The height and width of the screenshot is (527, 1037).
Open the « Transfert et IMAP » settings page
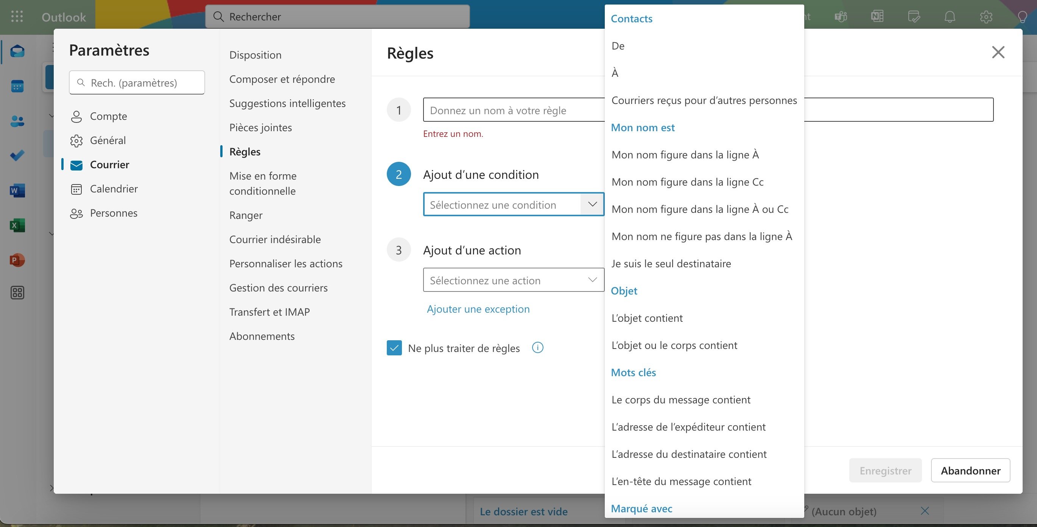(x=270, y=312)
